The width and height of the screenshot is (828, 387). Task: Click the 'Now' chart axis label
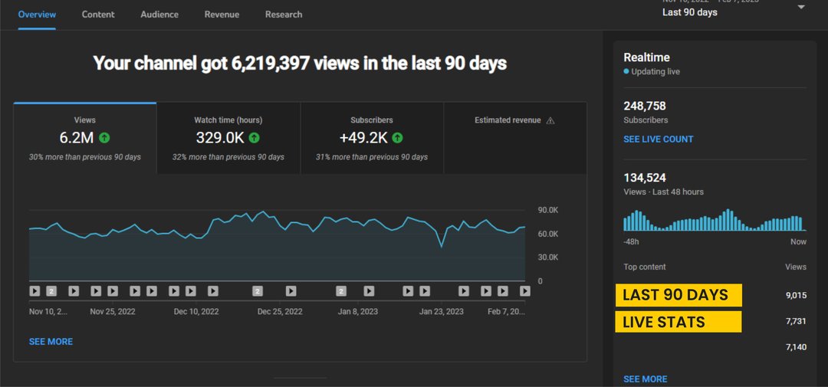(x=798, y=241)
